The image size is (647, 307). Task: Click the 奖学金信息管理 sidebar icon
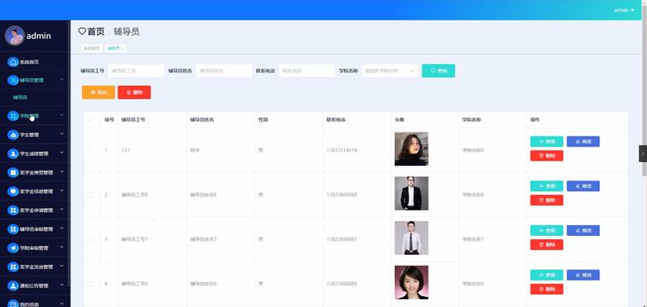tap(13, 192)
